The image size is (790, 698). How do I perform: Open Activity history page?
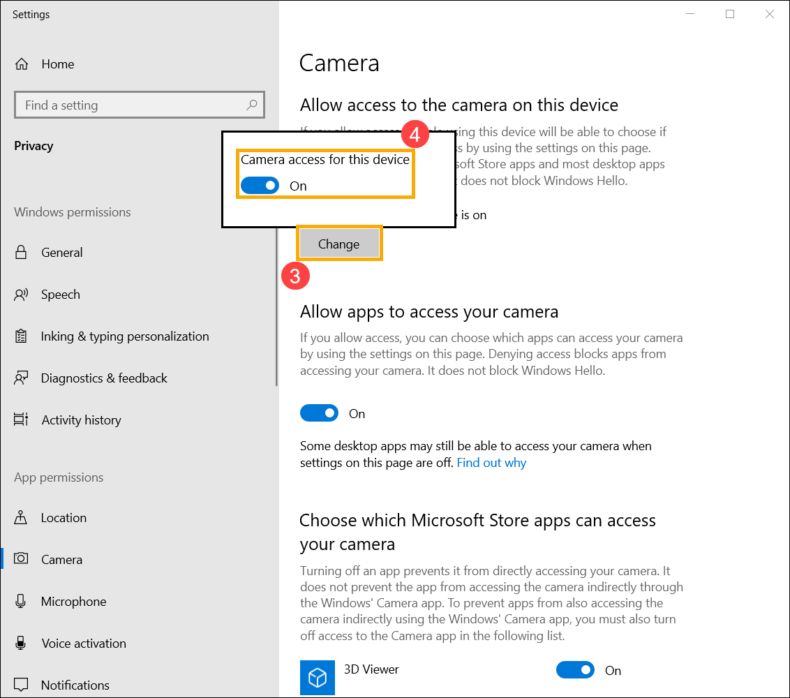[x=139, y=419]
